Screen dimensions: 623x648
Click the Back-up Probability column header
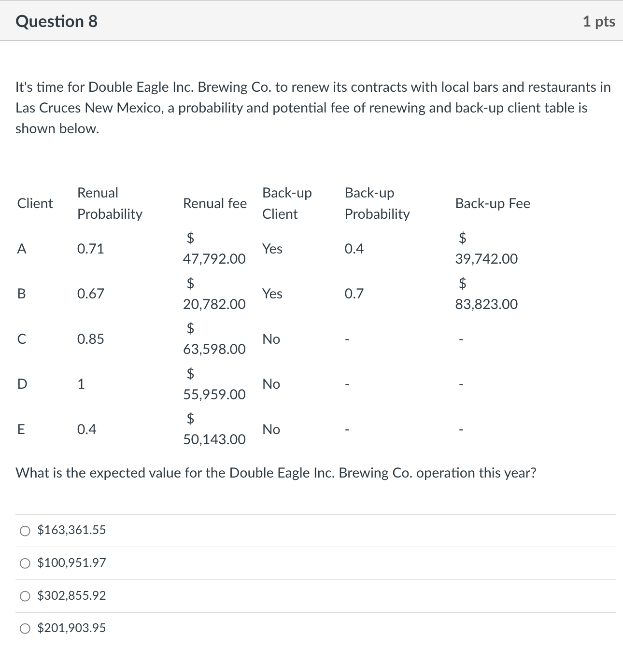tap(377, 203)
